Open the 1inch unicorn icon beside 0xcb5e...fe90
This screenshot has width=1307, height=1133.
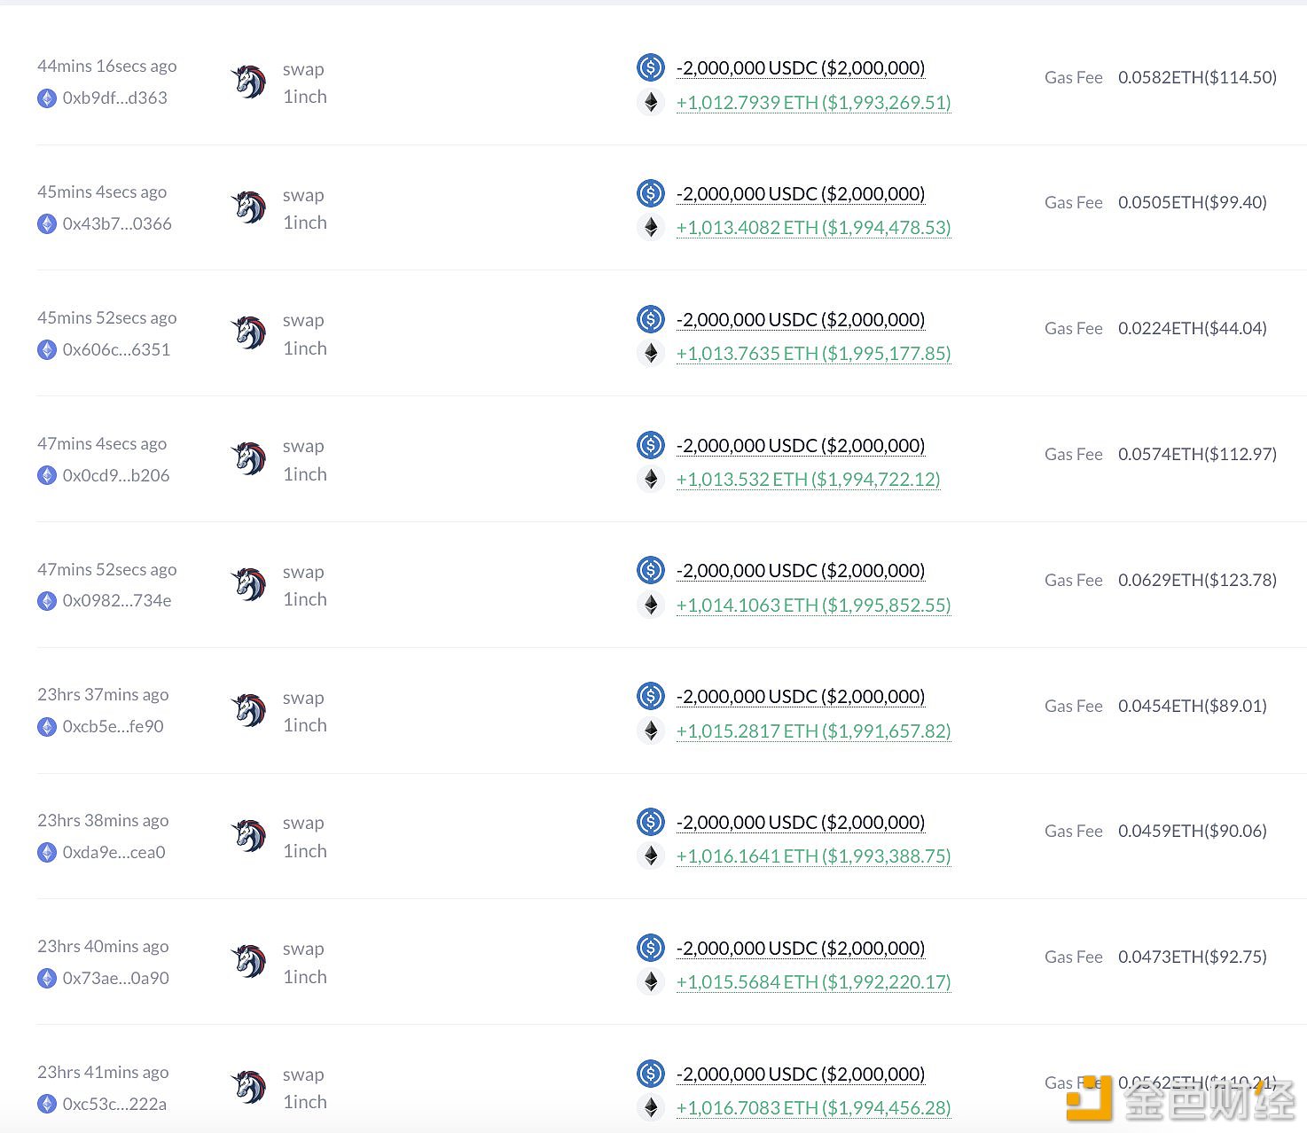[249, 710]
